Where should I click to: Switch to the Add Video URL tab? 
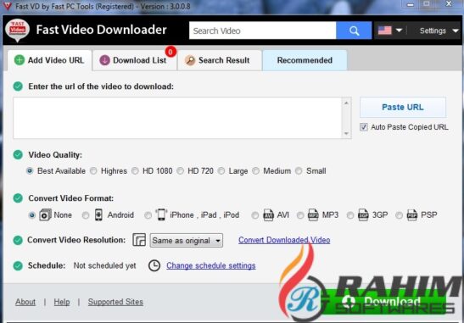50,60
